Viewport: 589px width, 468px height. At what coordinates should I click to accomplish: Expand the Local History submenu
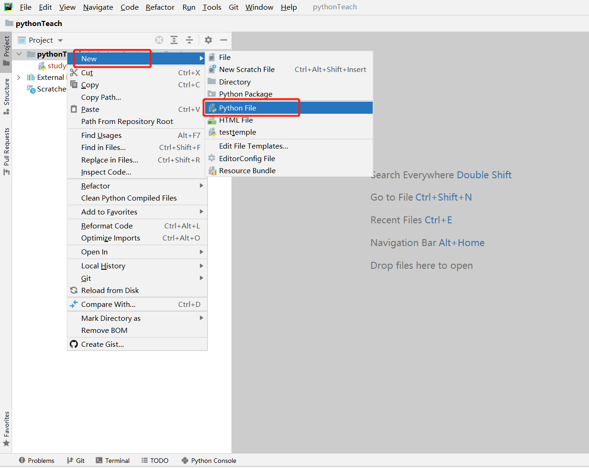click(x=136, y=266)
